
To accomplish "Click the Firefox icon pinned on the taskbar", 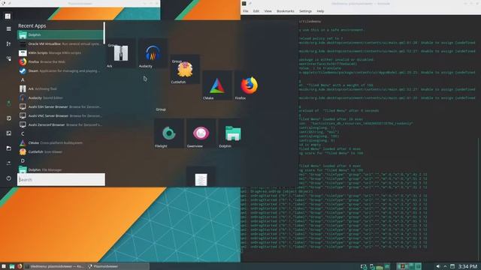I will (20, 266).
